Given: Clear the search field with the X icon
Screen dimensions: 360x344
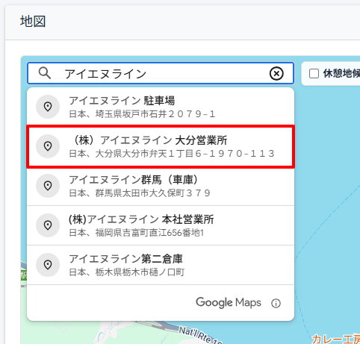Looking at the screenshot, I should click(276, 74).
